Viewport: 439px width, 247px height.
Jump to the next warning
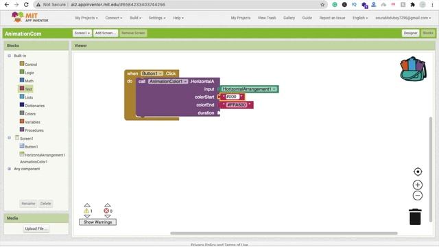click(87, 217)
